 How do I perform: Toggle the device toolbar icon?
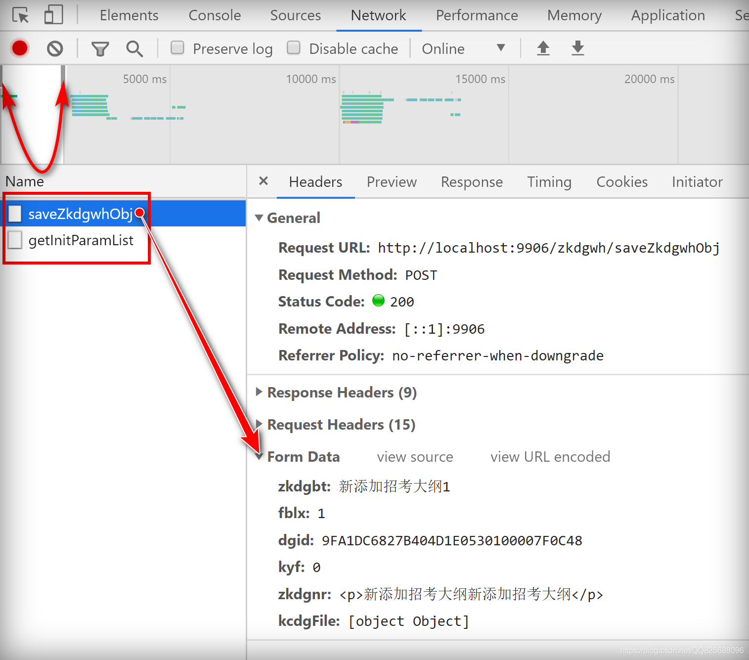53,15
